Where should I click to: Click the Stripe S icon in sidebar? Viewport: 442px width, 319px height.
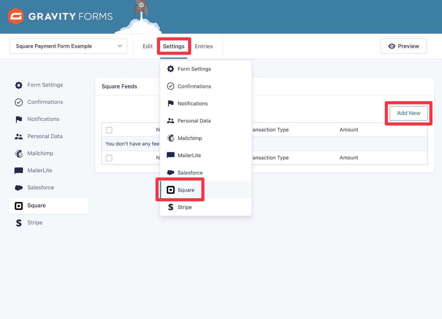(x=19, y=223)
